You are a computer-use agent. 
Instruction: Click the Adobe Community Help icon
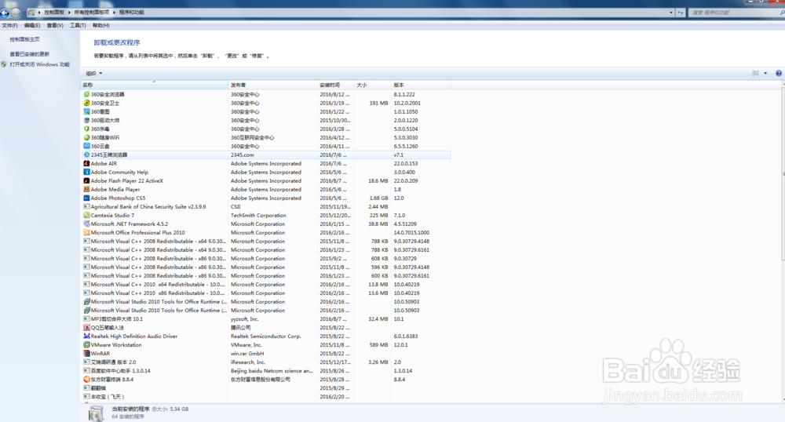tap(86, 172)
